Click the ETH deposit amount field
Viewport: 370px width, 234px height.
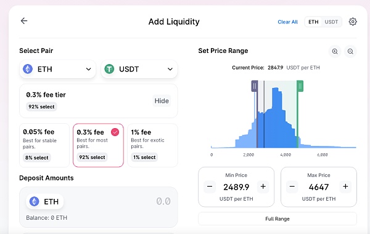pos(99,207)
